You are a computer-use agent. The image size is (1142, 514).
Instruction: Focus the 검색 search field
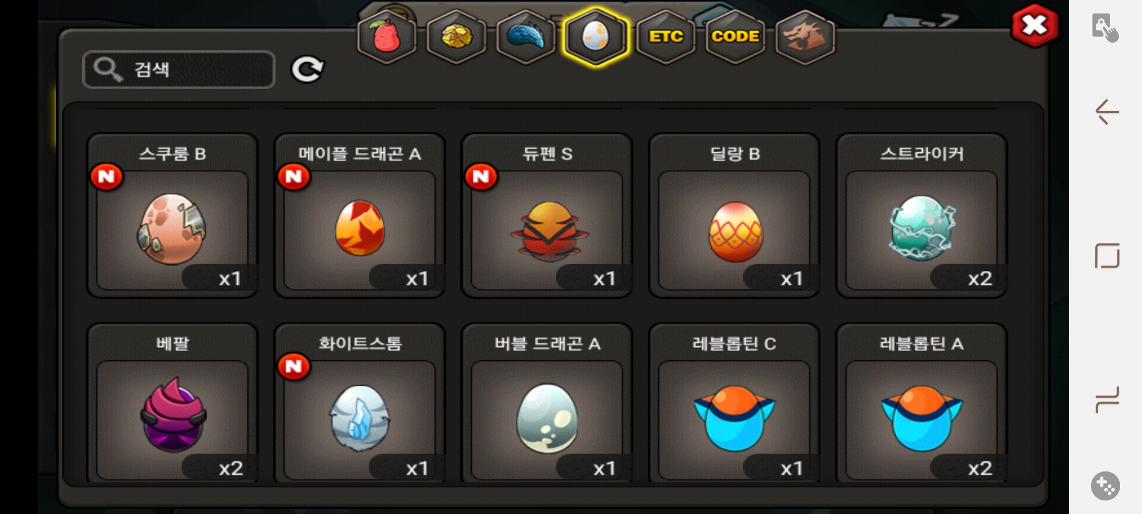tap(179, 69)
